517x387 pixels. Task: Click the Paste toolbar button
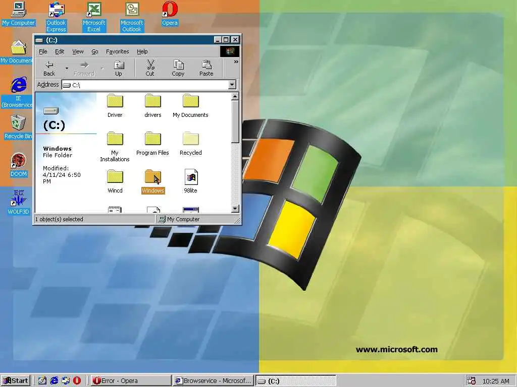pyautogui.click(x=206, y=69)
